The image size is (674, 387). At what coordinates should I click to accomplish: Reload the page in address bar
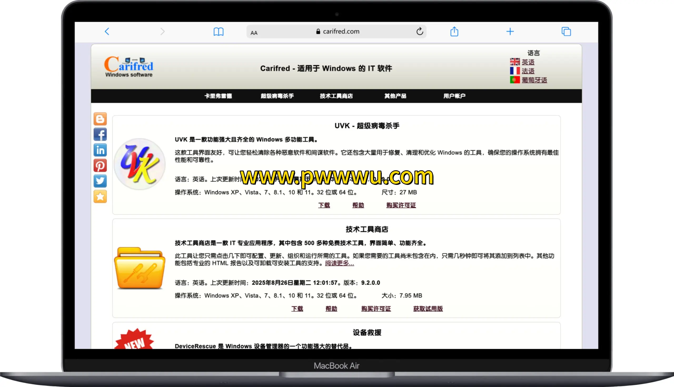coord(419,31)
